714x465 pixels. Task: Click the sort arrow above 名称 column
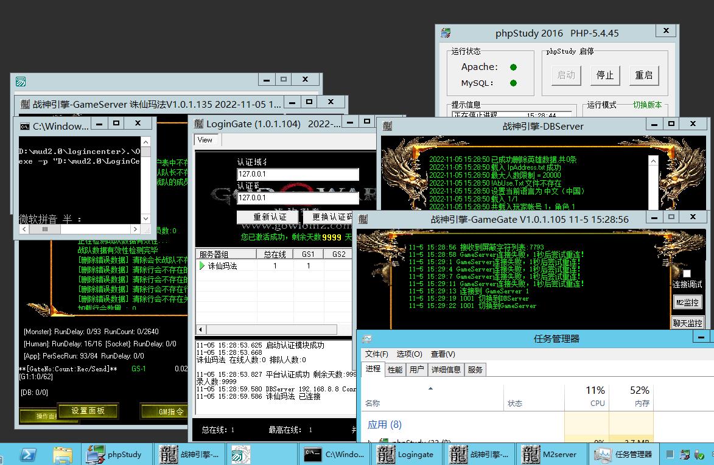(430, 388)
